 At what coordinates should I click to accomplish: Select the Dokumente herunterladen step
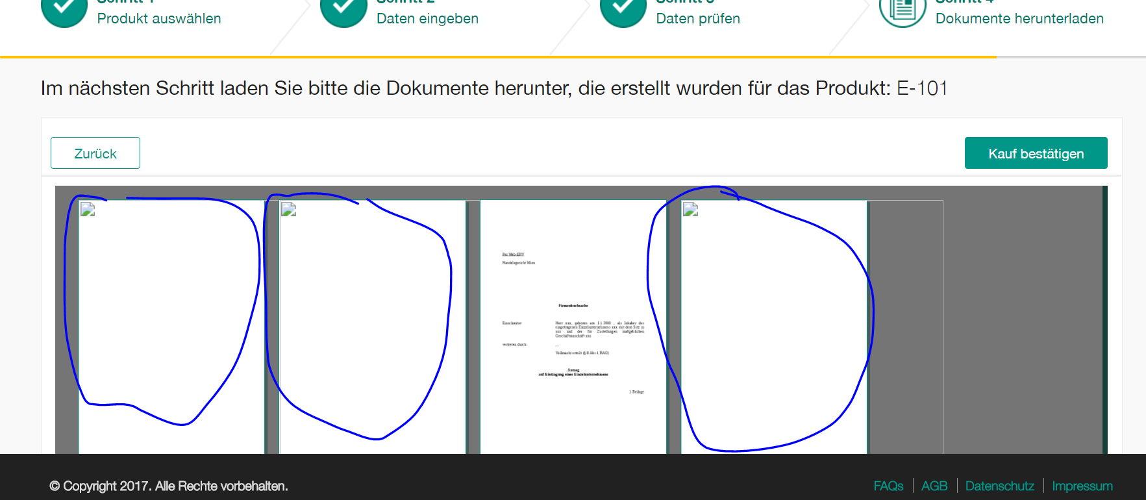[x=1019, y=19]
